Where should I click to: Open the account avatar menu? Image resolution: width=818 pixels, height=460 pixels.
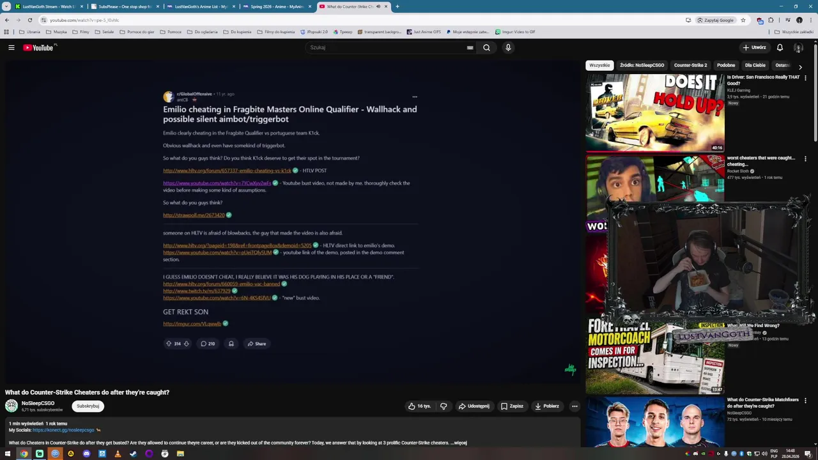pyautogui.click(x=798, y=47)
